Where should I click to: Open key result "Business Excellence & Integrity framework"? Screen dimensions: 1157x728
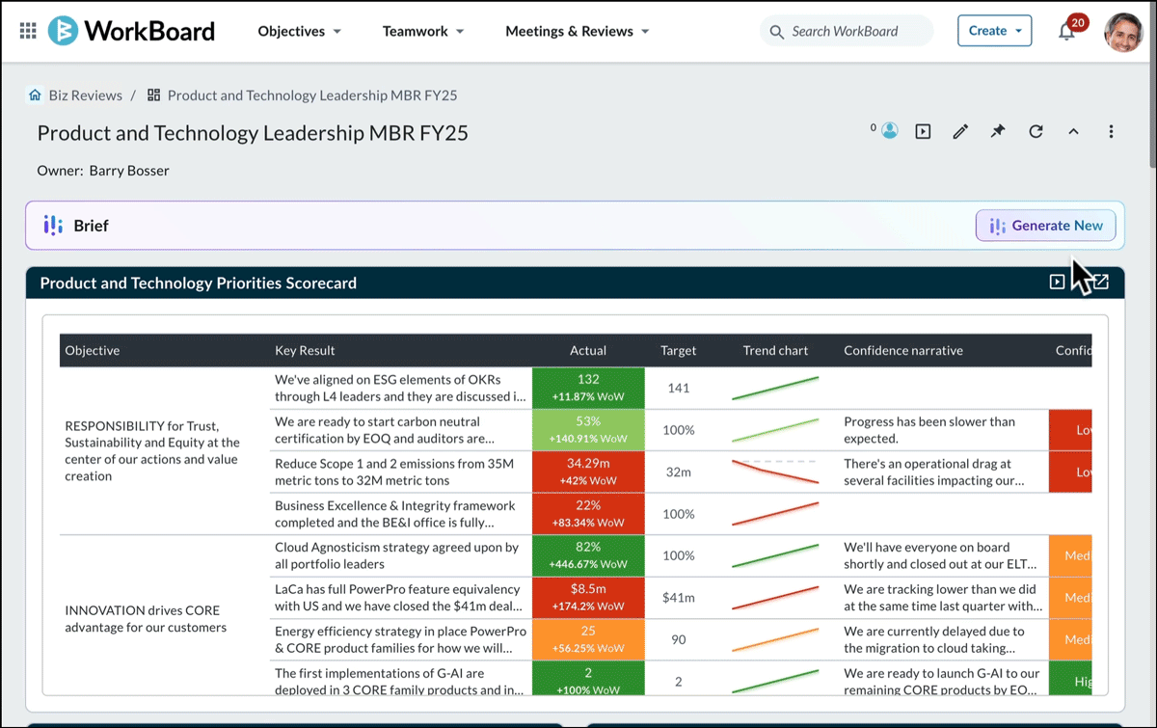395,514
